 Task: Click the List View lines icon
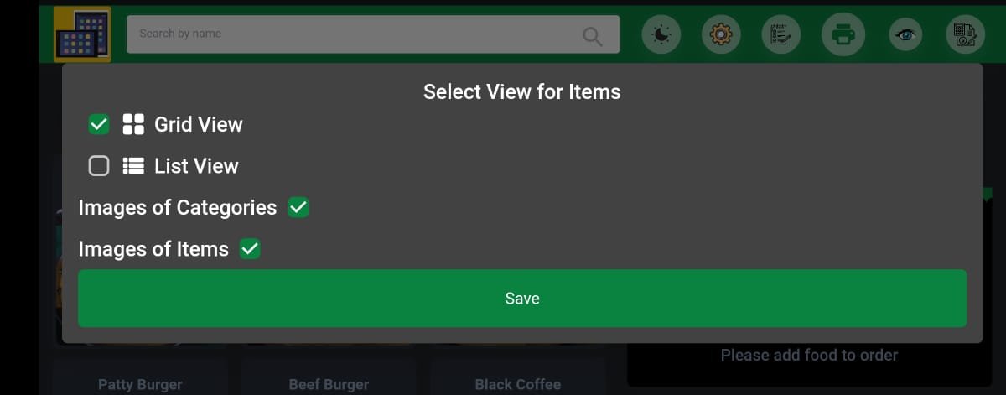click(x=133, y=166)
